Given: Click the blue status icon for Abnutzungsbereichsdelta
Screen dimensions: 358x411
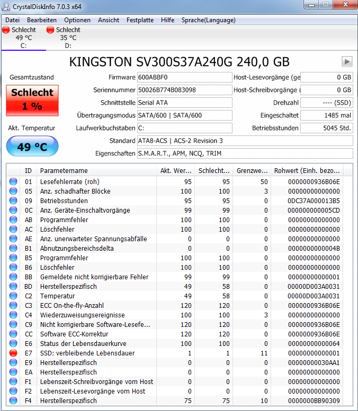Looking at the screenshot, I should pyautogui.click(x=13, y=248).
